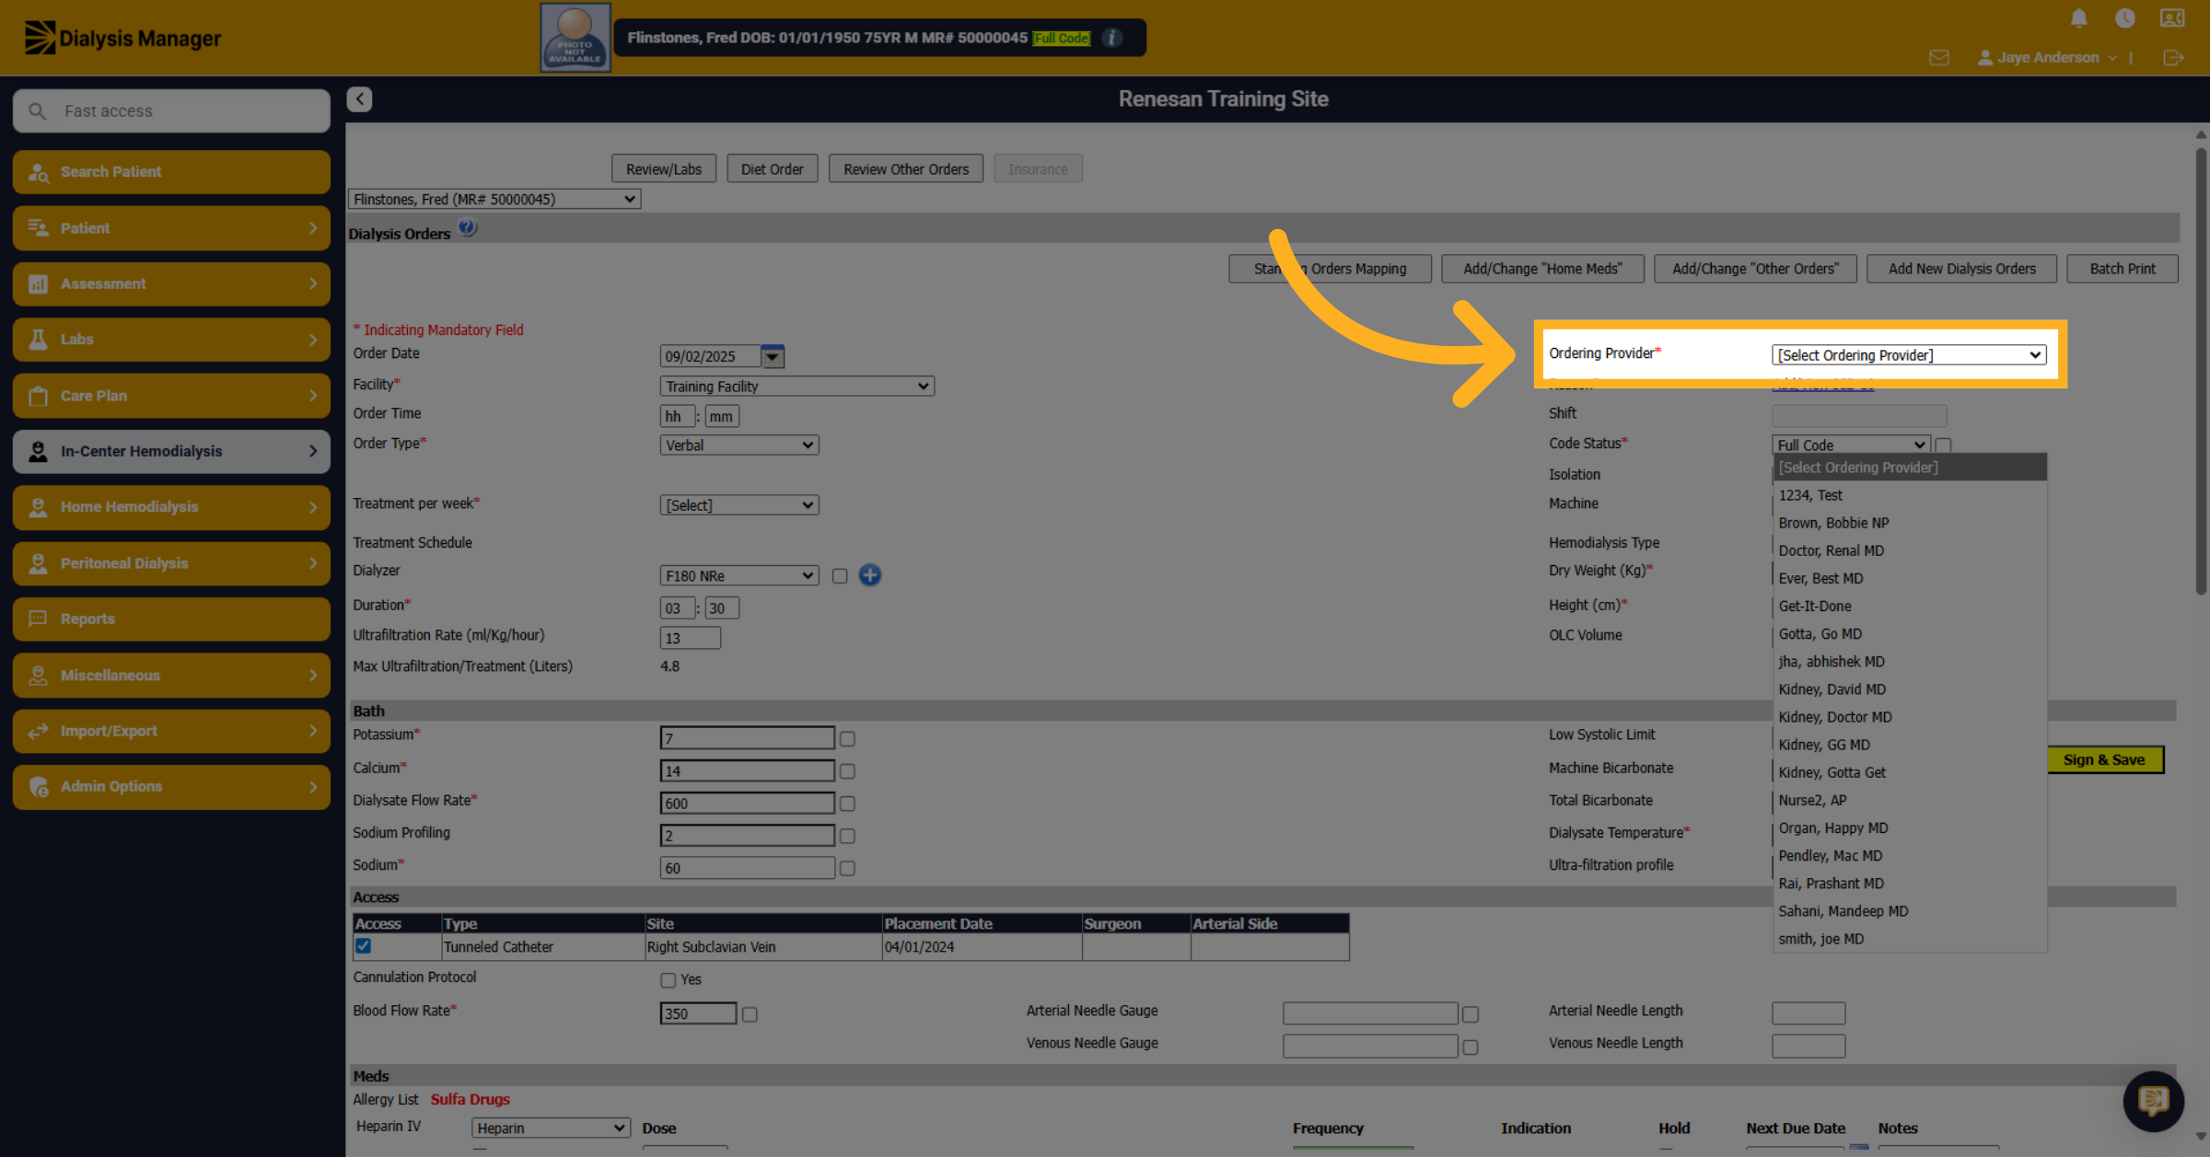The image size is (2210, 1157).
Task: Open the Code Status dropdown showing Full Code
Action: [x=1851, y=445]
